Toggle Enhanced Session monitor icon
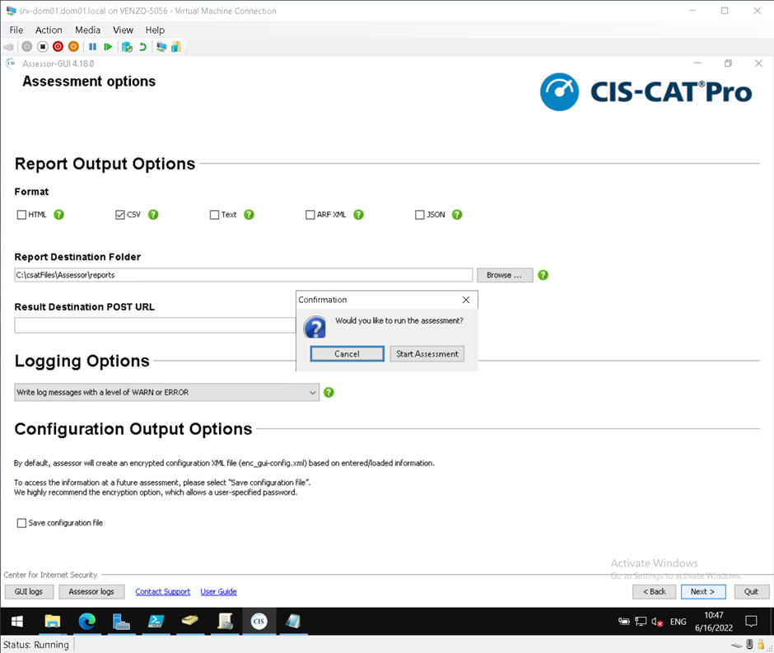The height and width of the screenshot is (653, 774). pos(161,47)
